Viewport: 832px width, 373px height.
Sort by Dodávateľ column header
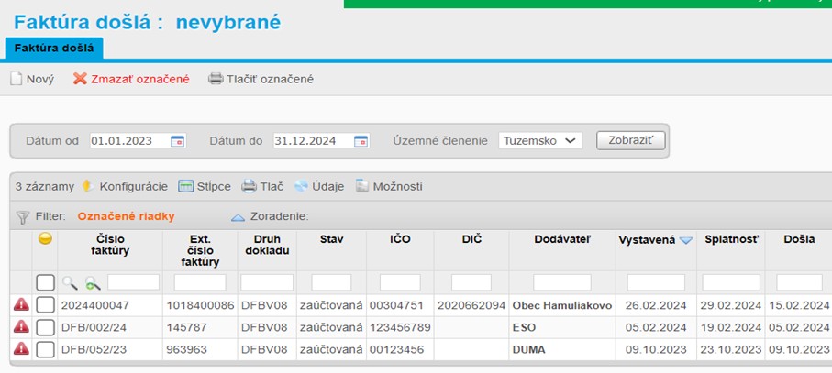point(562,239)
